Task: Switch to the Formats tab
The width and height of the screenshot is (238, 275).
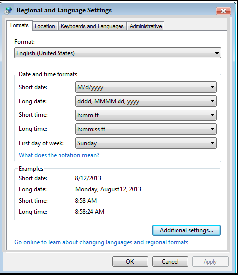Action: pyautogui.click(x=19, y=25)
